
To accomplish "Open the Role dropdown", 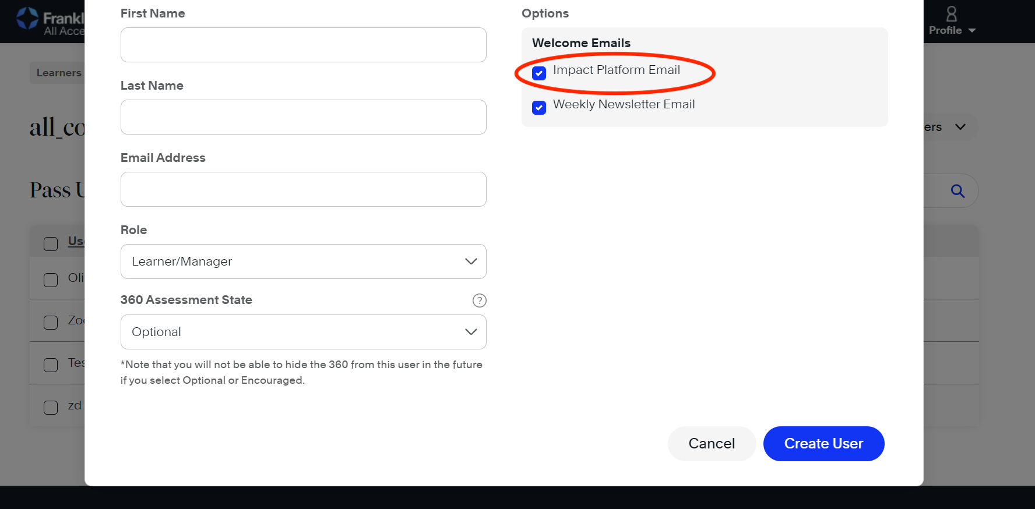I will [303, 261].
